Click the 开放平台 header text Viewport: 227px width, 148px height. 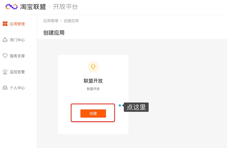point(65,7)
